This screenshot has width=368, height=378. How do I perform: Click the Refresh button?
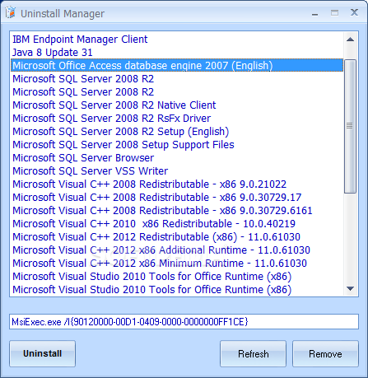pyautogui.click(x=253, y=353)
